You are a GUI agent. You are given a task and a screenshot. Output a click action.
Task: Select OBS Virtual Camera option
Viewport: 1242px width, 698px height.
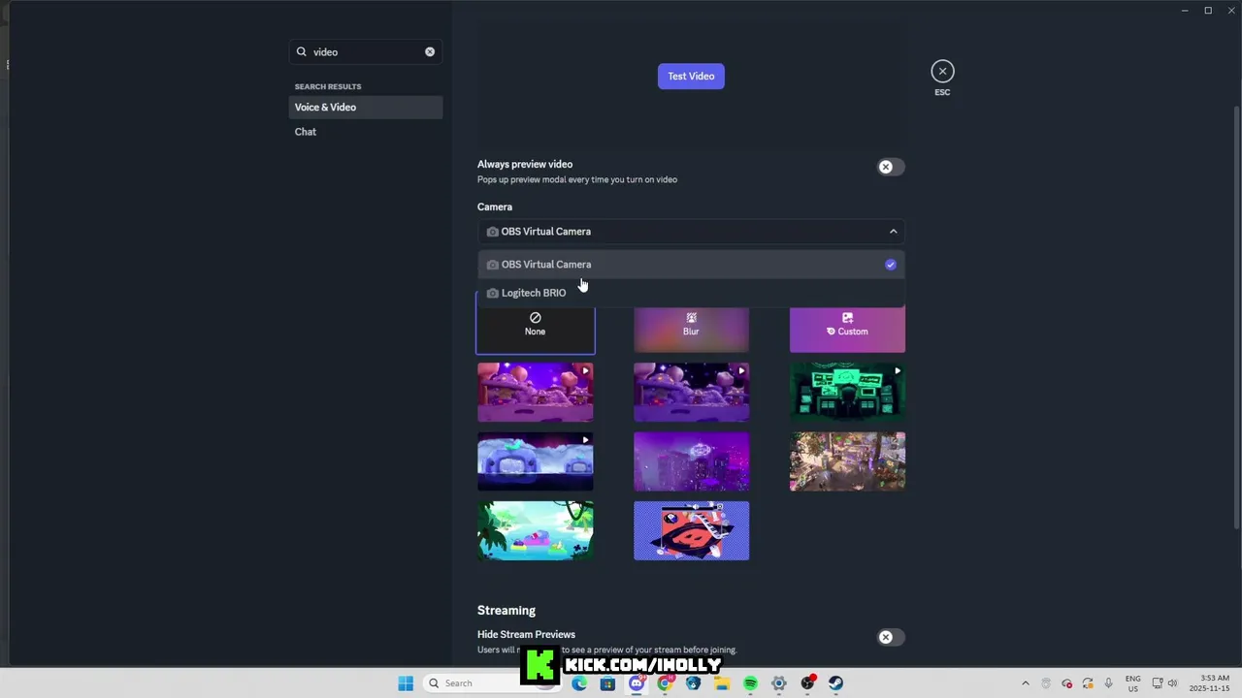[691, 265]
